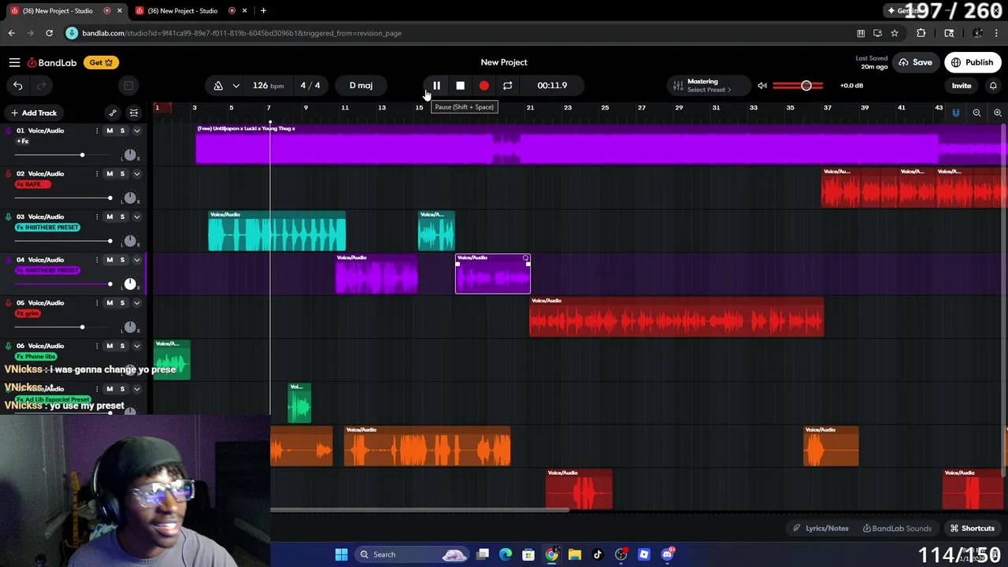Stop playback with the square stop button
Image resolution: width=1008 pixels, height=567 pixels.
click(x=460, y=85)
